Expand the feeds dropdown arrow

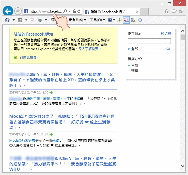click(x=26, y=20)
